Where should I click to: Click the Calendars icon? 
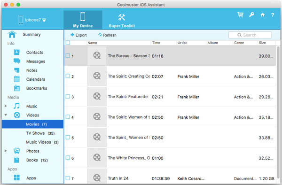(17, 79)
